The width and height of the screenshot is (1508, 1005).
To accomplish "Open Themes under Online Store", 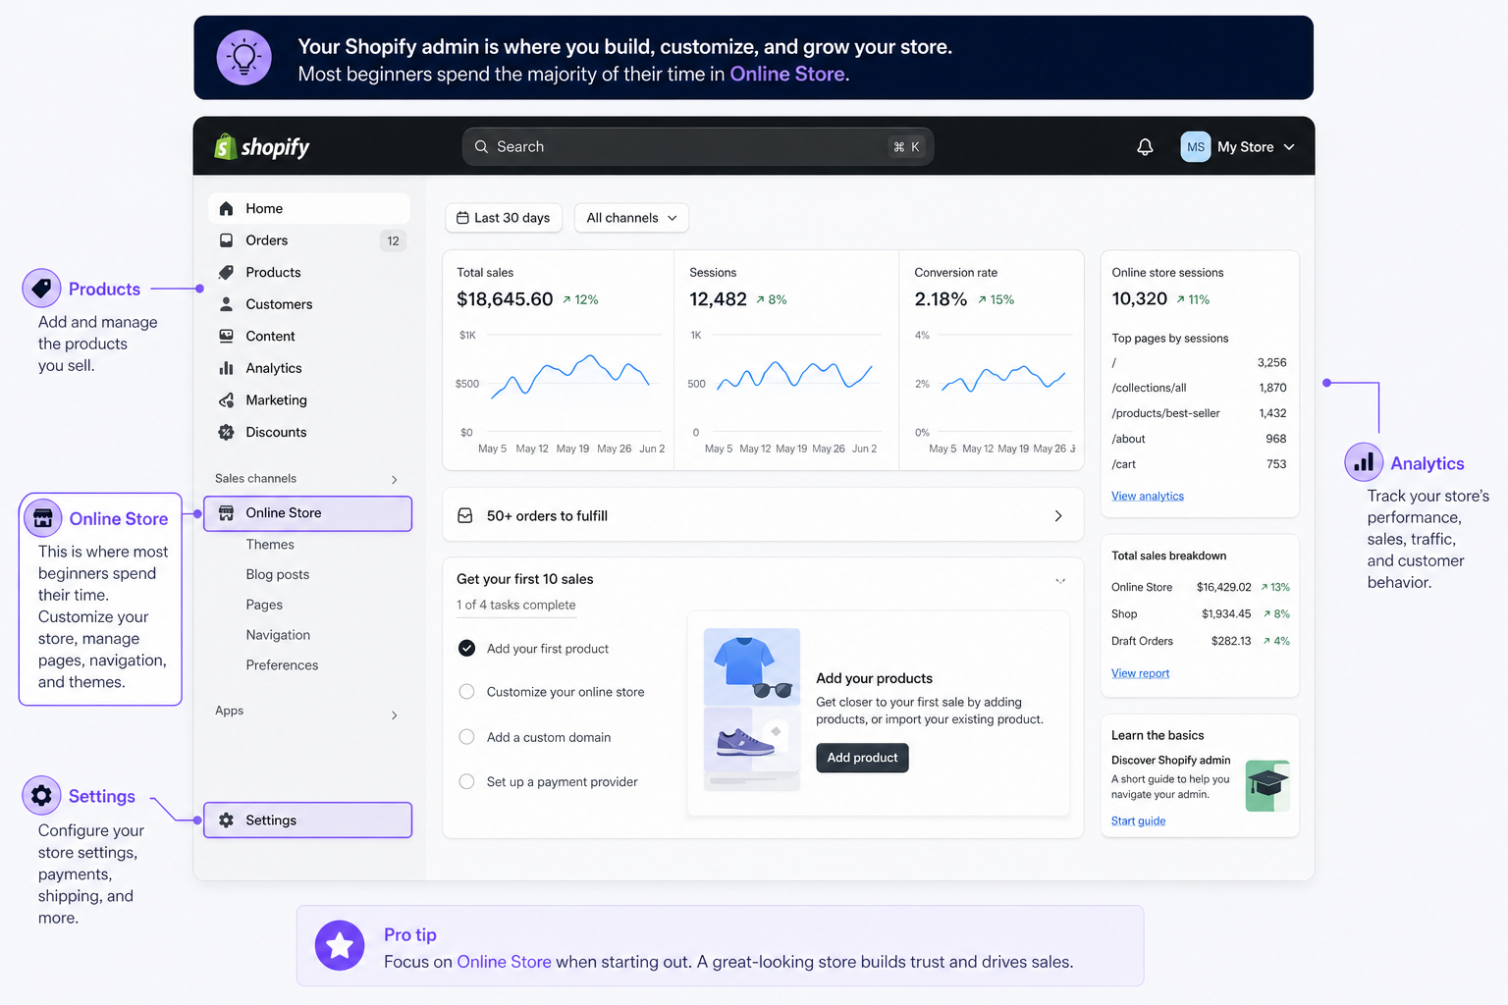I will (x=270, y=545).
